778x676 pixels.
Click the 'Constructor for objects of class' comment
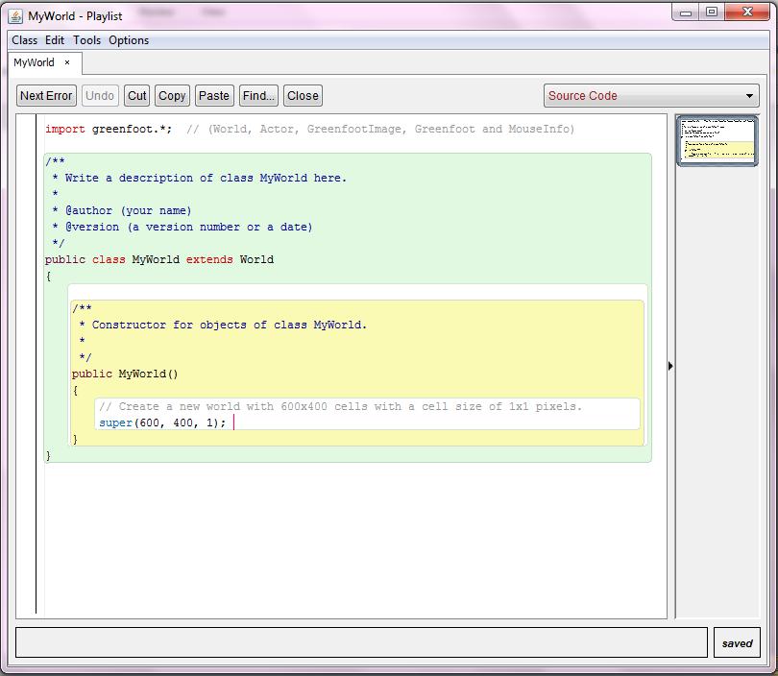223,325
